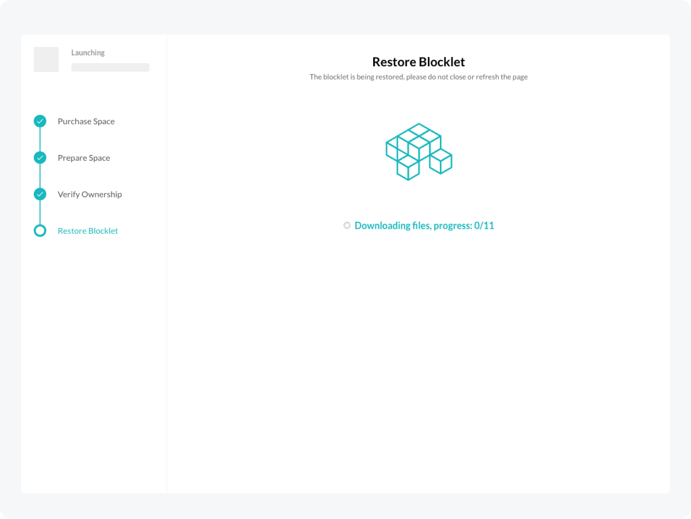Select the app logo placeholder in sidebar
Image resolution: width=691 pixels, height=519 pixels.
pos(46,59)
